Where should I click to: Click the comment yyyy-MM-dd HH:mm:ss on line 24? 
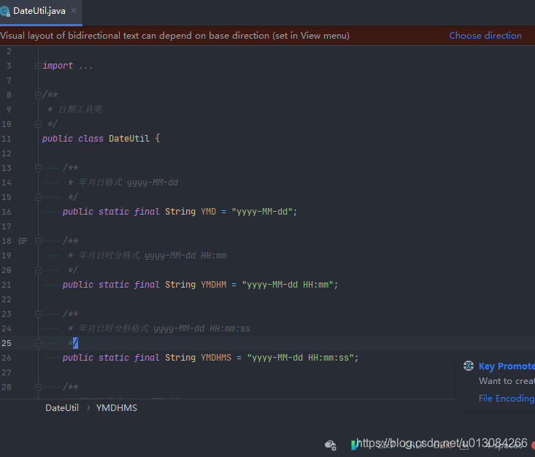pyautogui.click(x=201, y=329)
